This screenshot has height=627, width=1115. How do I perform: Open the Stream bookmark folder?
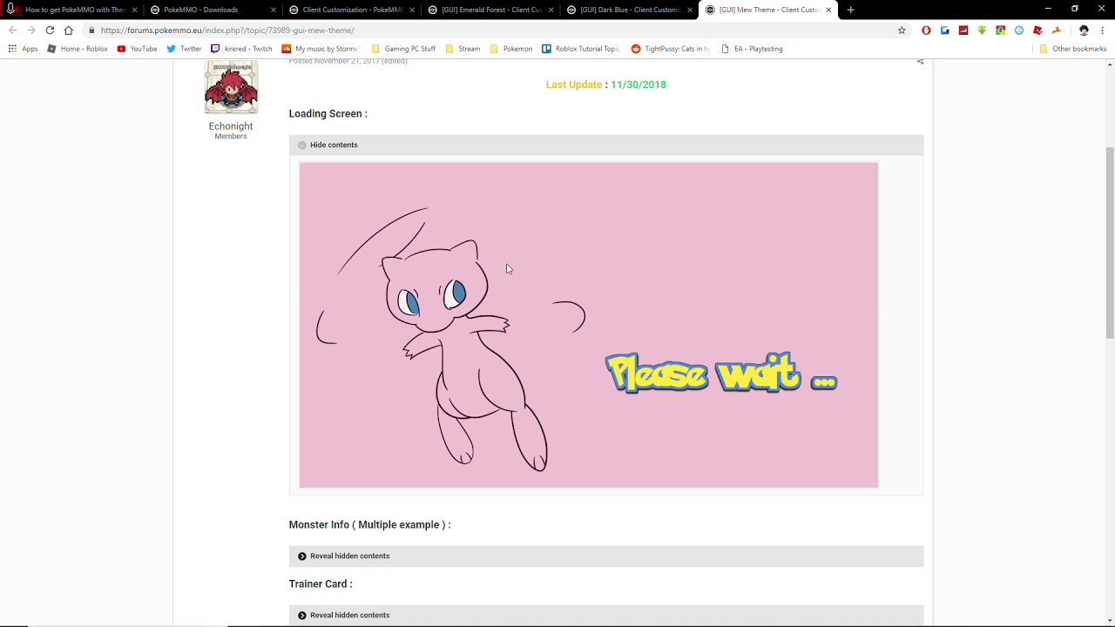(463, 49)
